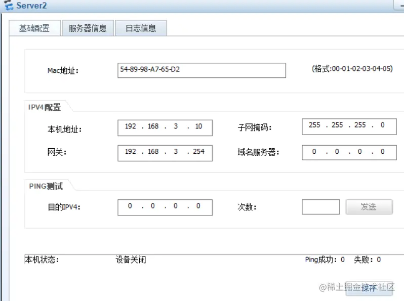This screenshot has height=301, width=404.
Task: Click the 网关 IP input field
Action: coord(165,153)
